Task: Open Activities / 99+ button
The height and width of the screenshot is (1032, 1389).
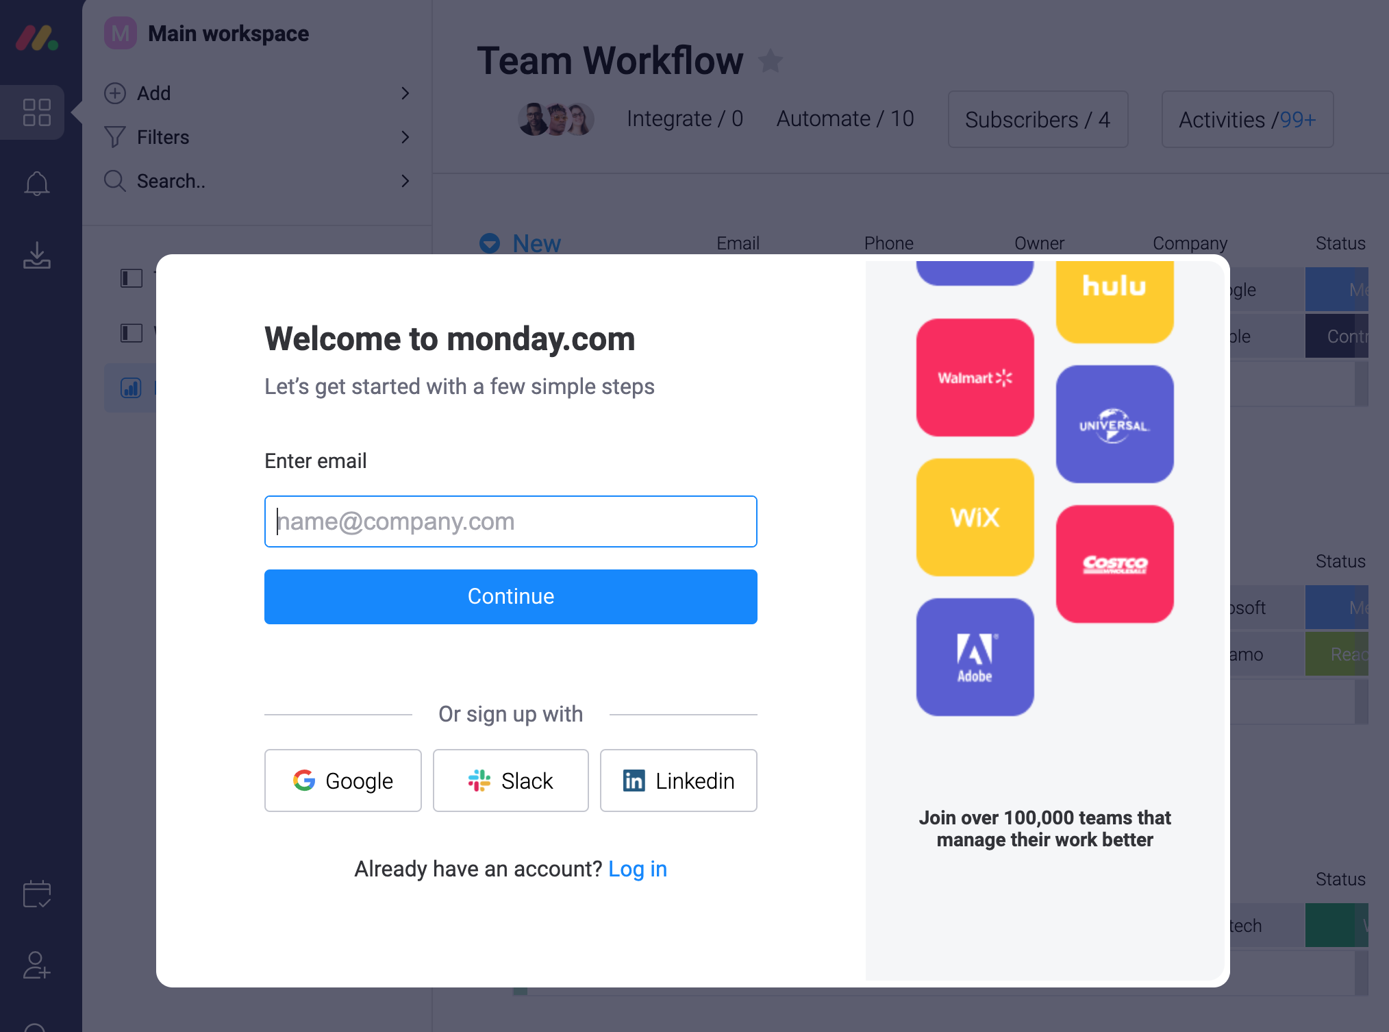Action: (x=1247, y=119)
